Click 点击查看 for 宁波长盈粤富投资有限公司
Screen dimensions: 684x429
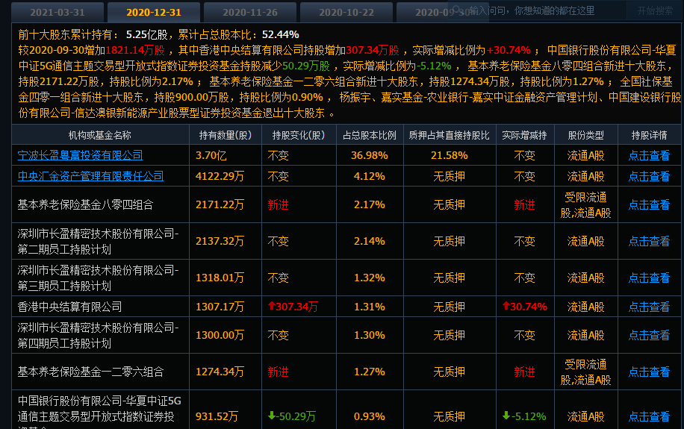coord(649,155)
